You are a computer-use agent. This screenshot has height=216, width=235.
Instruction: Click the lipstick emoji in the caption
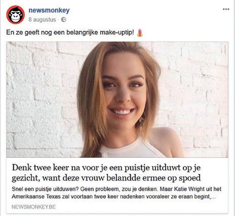click(x=140, y=33)
